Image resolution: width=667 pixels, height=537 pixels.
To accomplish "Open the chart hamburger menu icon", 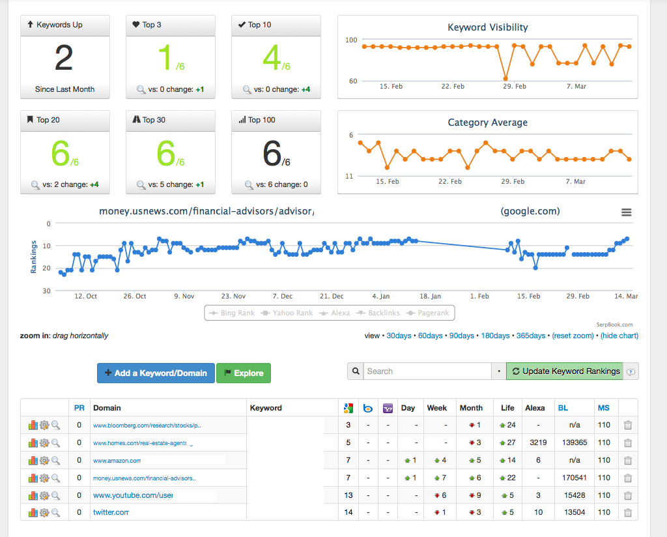I will (x=626, y=212).
